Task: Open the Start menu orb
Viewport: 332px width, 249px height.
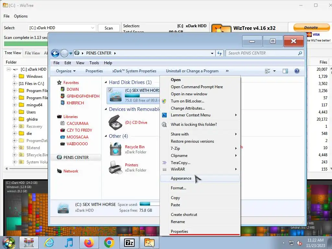Action: point(8,243)
